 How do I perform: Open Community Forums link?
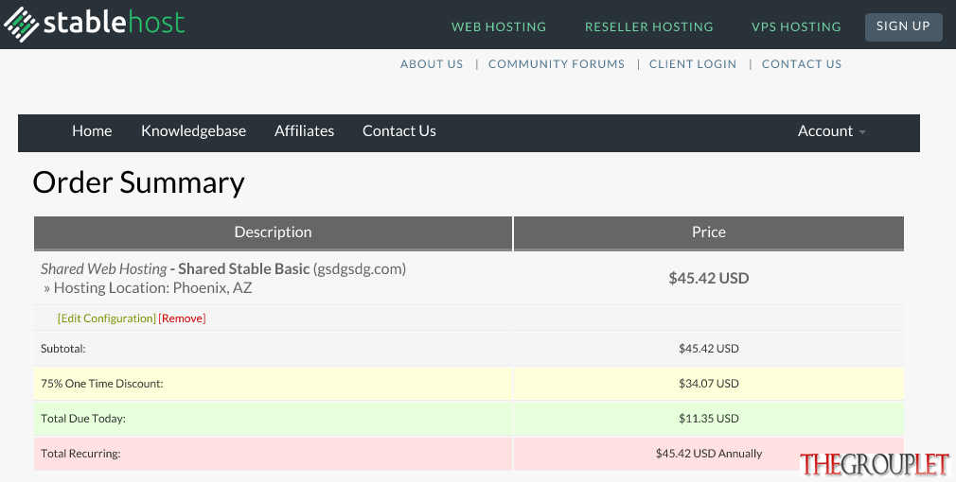(x=556, y=64)
